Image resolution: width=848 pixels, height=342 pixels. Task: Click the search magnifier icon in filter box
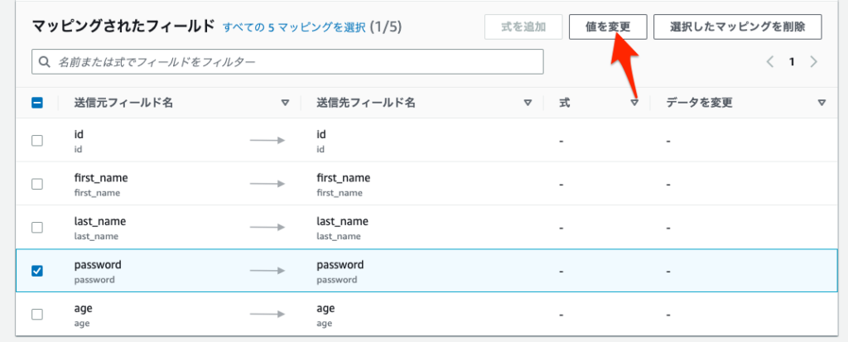(x=45, y=62)
